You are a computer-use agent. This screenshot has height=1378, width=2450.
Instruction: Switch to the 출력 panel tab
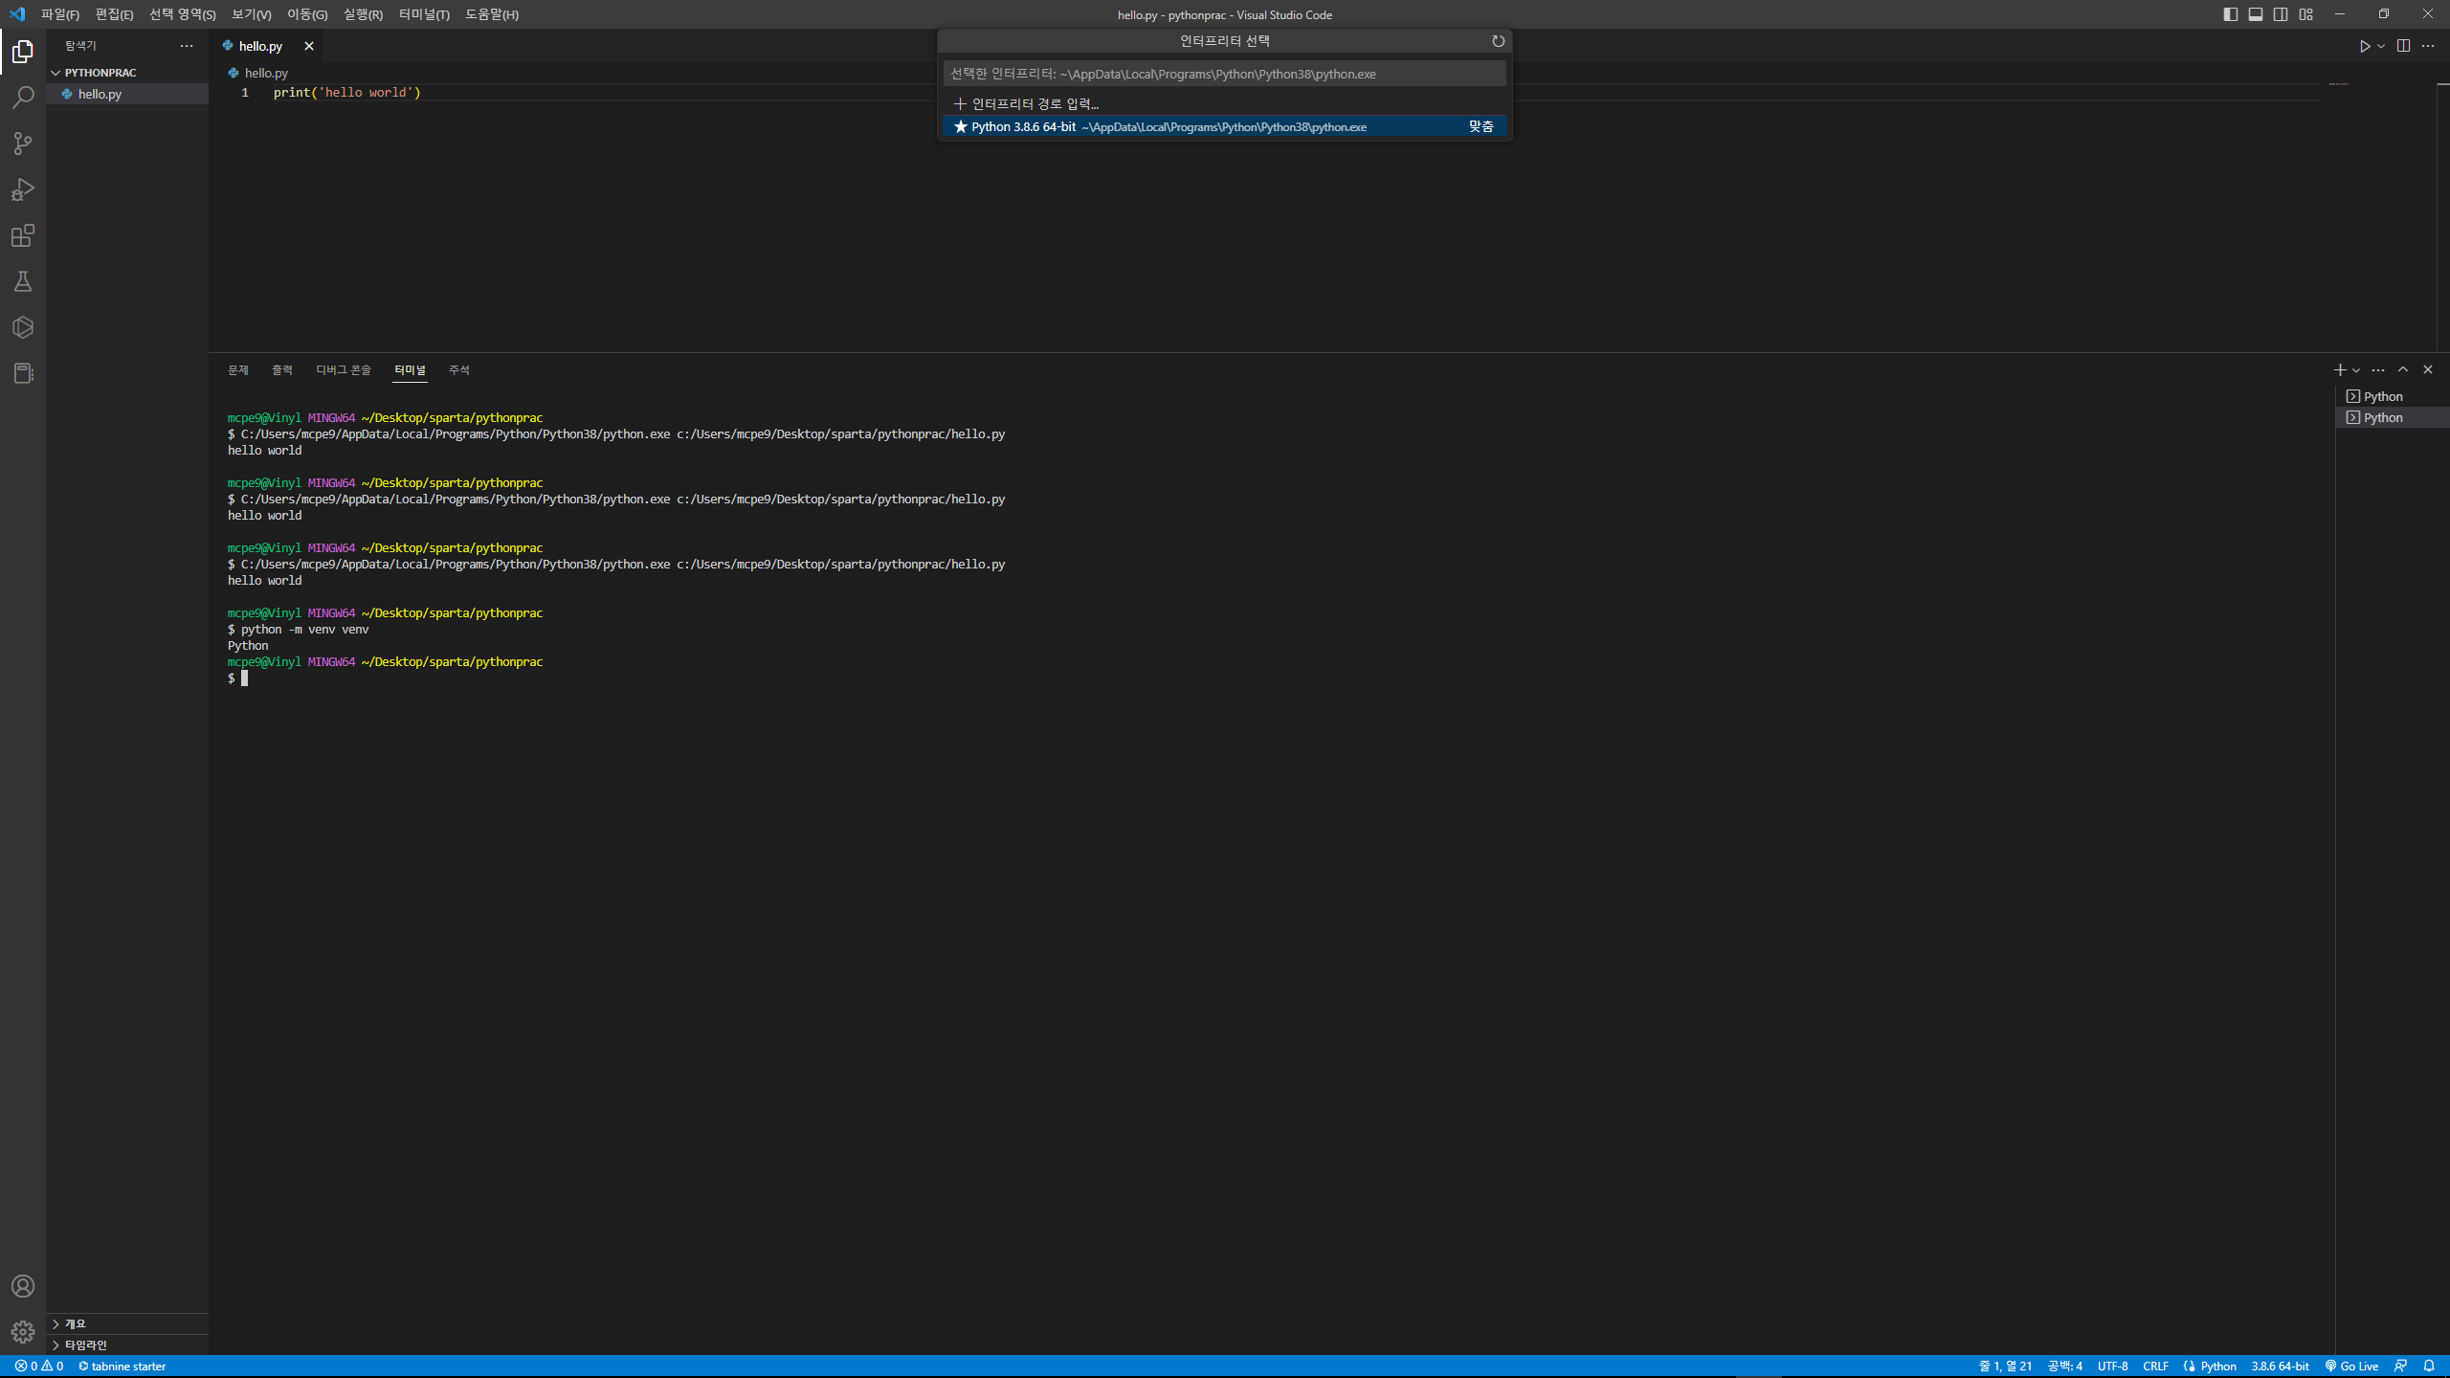tap(282, 370)
